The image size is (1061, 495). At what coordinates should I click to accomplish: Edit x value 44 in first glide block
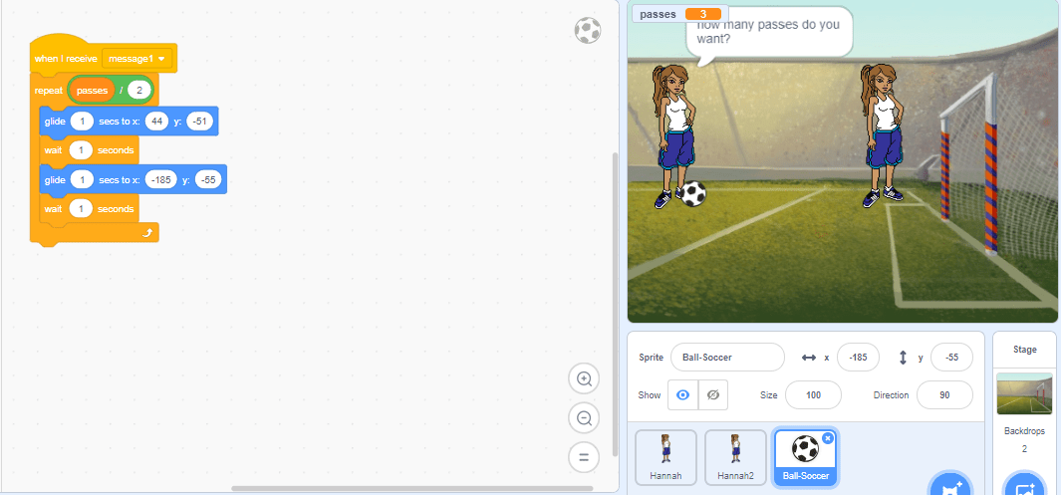[x=156, y=122]
